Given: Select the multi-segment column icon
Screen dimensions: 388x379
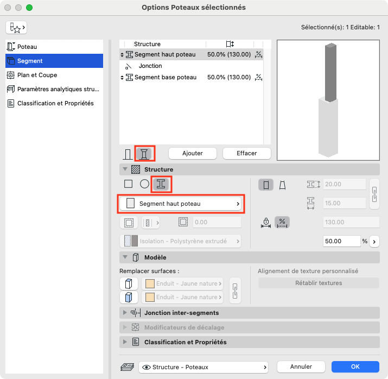Looking at the screenshot, I should pyautogui.click(x=144, y=154).
